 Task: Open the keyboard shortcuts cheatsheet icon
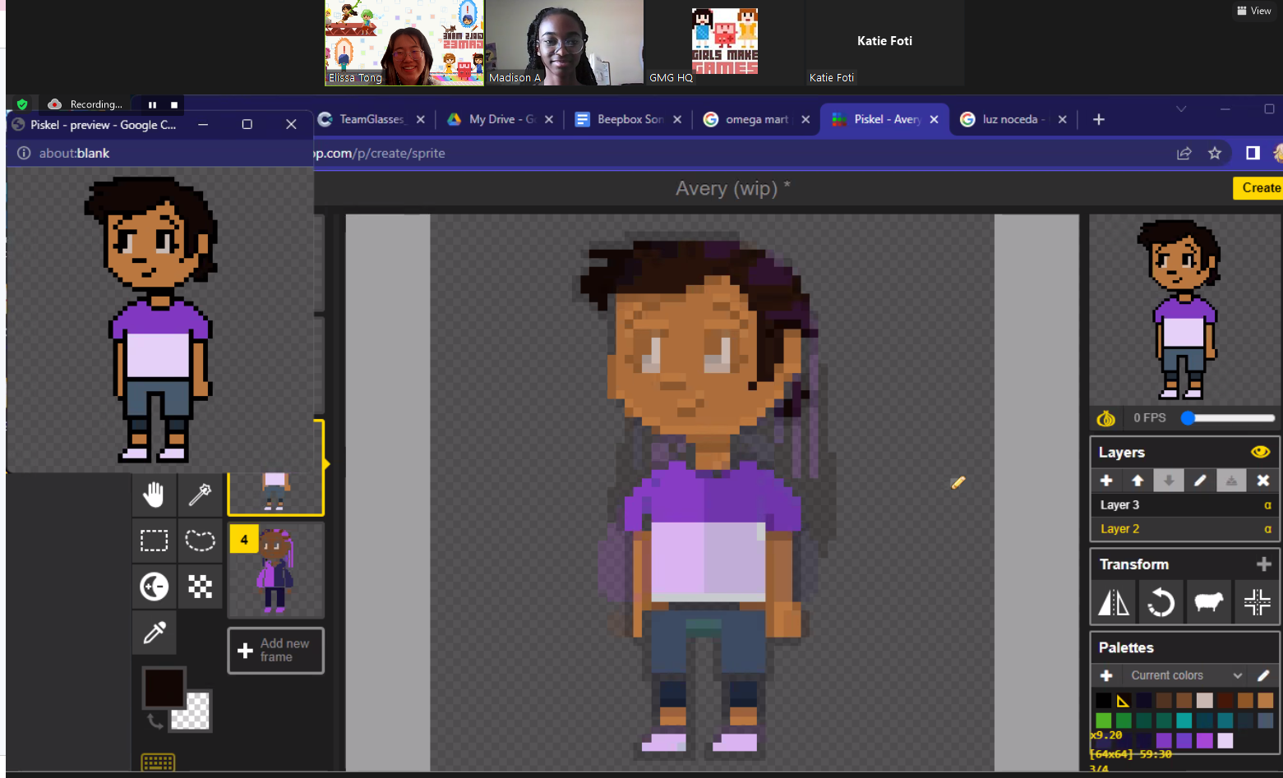pos(158,762)
